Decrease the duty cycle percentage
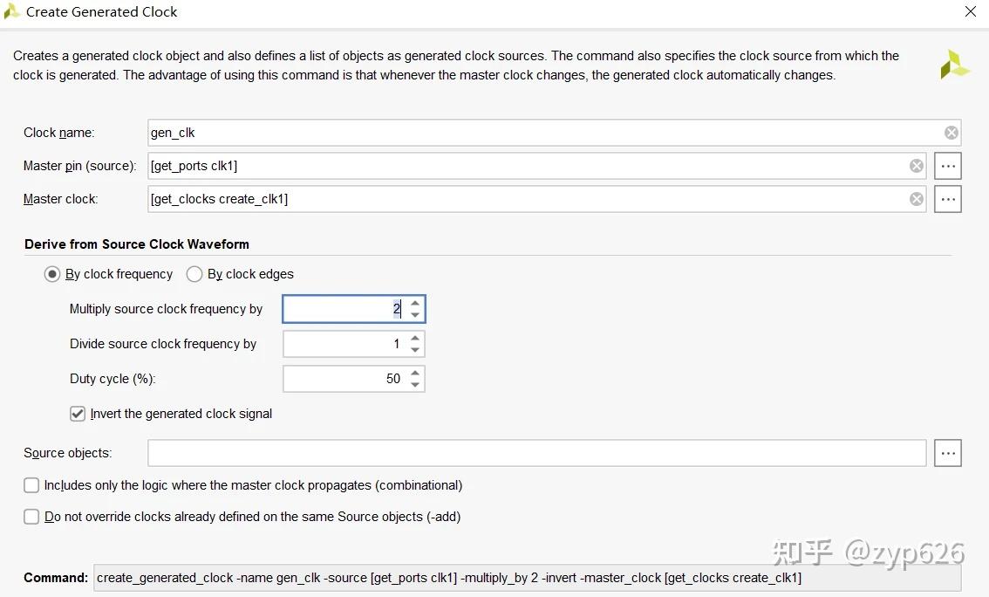989x597 pixels. coord(415,385)
